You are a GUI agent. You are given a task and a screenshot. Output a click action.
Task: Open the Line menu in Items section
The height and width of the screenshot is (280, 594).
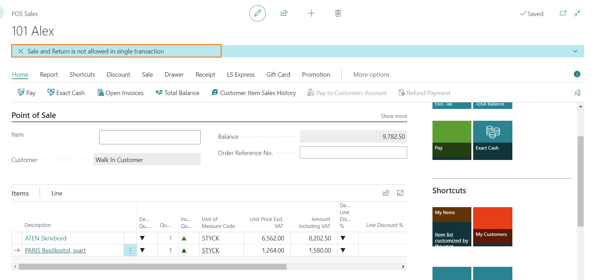pyautogui.click(x=57, y=193)
